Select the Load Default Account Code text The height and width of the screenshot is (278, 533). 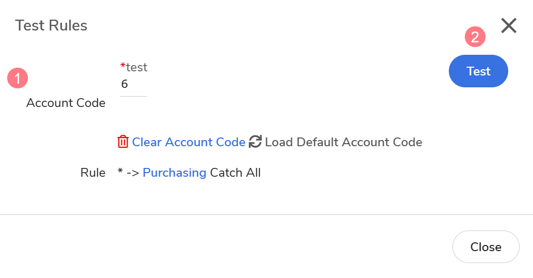pyautogui.click(x=343, y=142)
